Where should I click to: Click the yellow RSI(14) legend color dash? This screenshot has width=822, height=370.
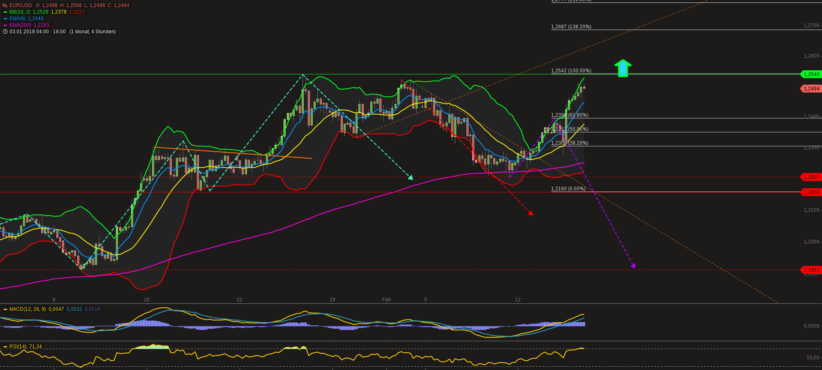point(5,347)
